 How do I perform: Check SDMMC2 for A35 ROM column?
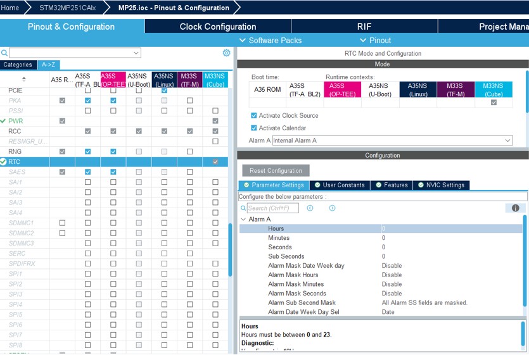click(62, 233)
